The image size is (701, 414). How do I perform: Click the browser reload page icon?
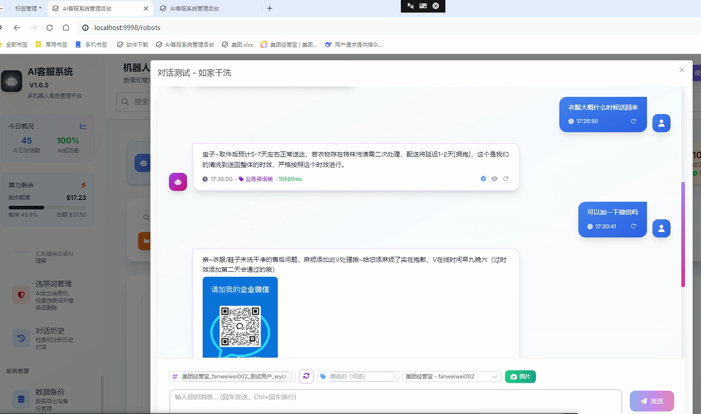point(49,28)
